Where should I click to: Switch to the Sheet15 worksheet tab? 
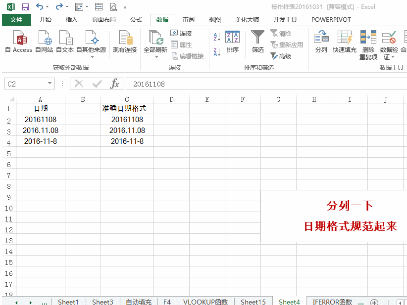click(253, 302)
